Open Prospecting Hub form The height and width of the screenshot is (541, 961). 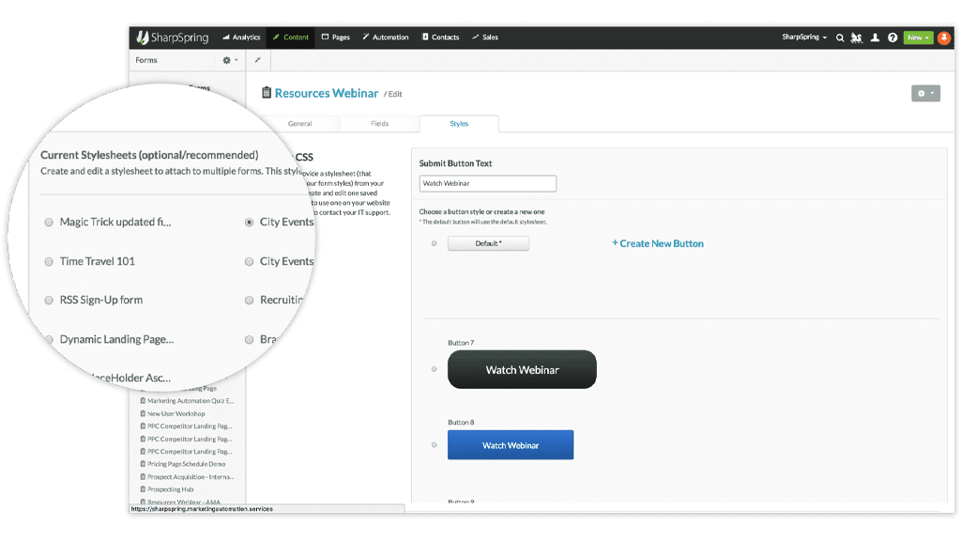coord(167,489)
